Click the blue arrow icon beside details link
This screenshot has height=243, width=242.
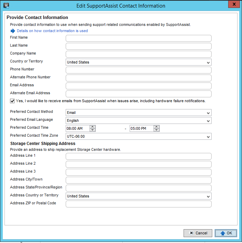pos(13,31)
